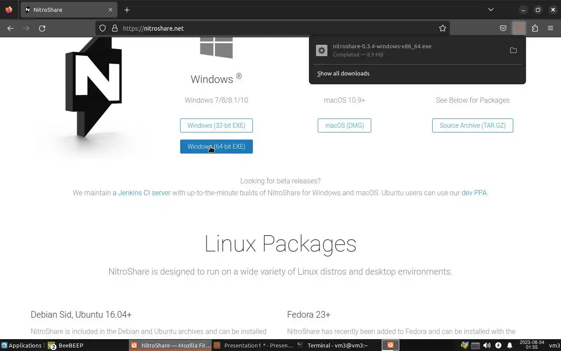Image resolution: width=561 pixels, height=351 pixels.
Task: Click the padlock site security icon
Action: pyautogui.click(x=115, y=28)
